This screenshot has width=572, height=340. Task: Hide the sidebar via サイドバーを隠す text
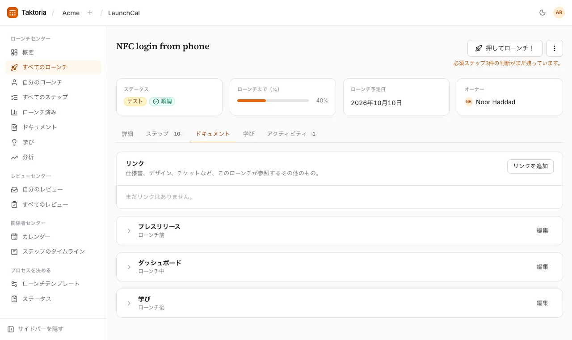coord(41,329)
